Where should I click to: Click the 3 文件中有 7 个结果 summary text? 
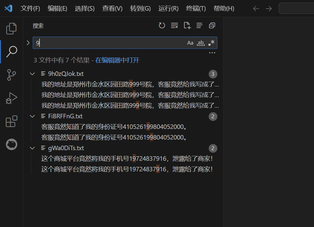tap(62, 60)
